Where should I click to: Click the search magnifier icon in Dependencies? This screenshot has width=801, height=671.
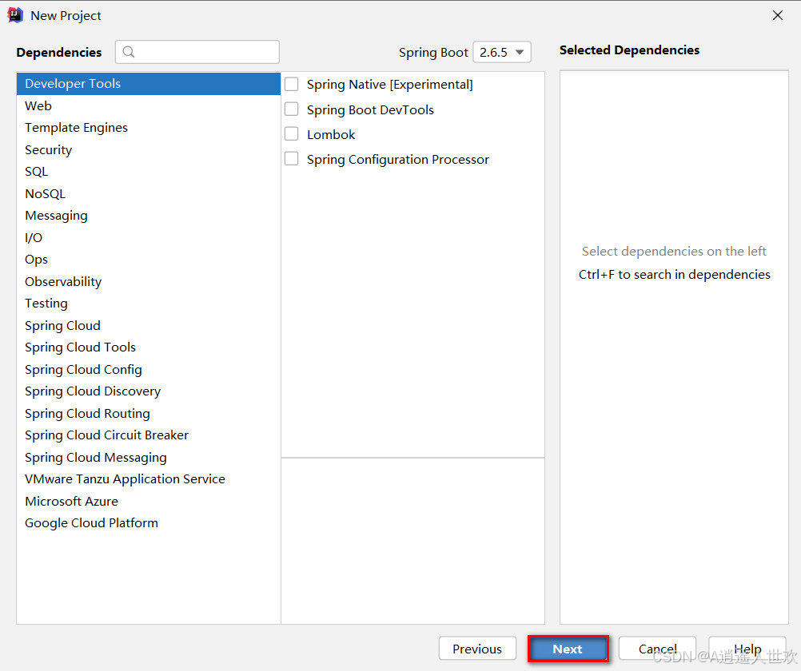click(x=129, y=52)
